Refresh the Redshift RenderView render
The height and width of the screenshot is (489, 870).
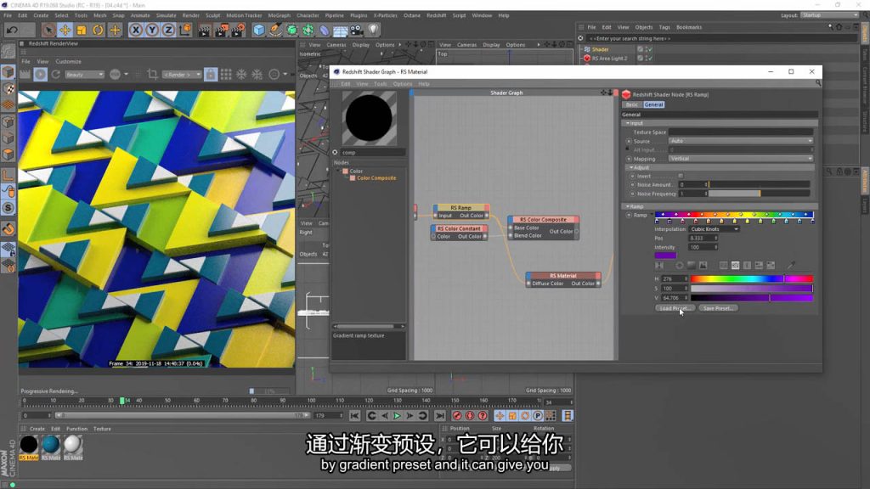click(55, 75)
